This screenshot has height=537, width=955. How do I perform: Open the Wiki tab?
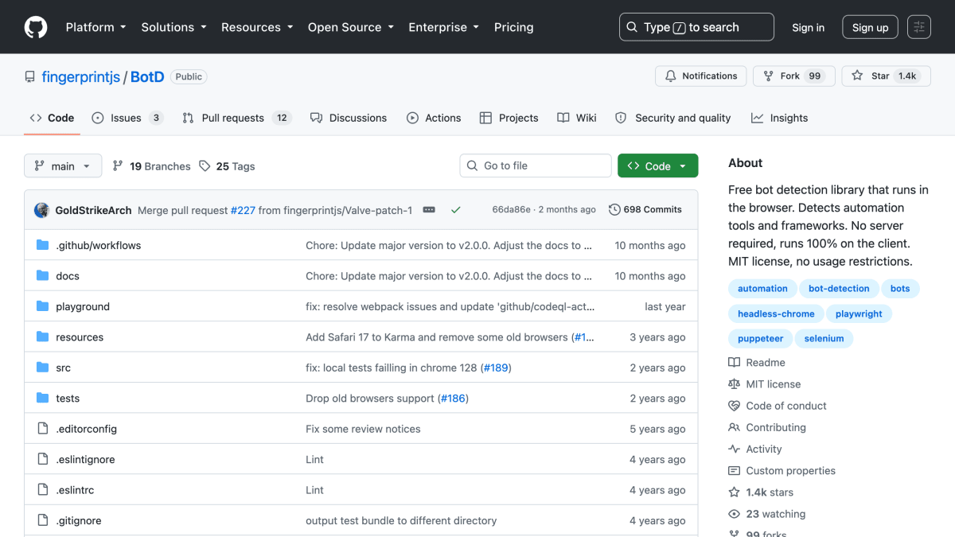click(577, 118)
